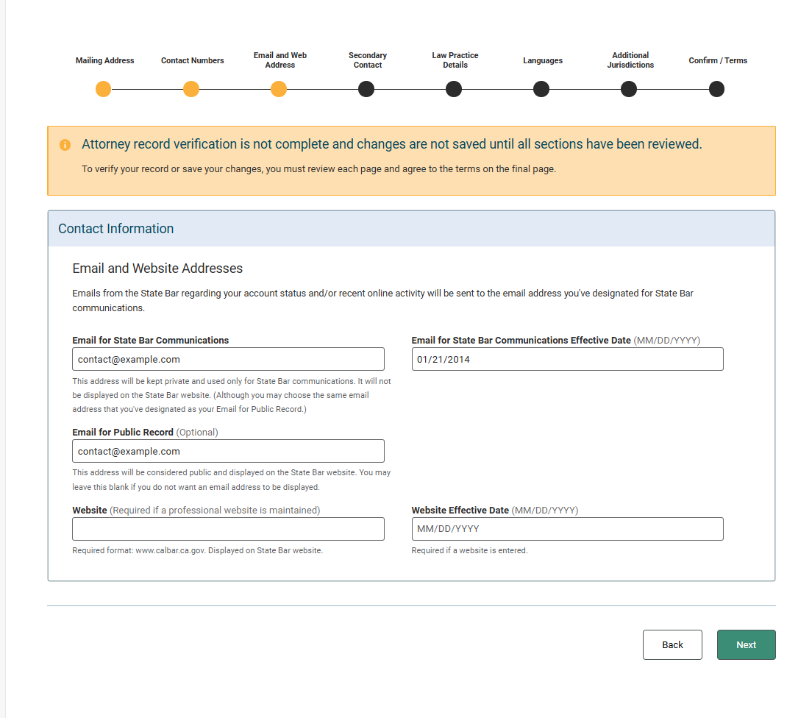Click the Languages step circle
The image size is (812, 718).
point(541,90)
